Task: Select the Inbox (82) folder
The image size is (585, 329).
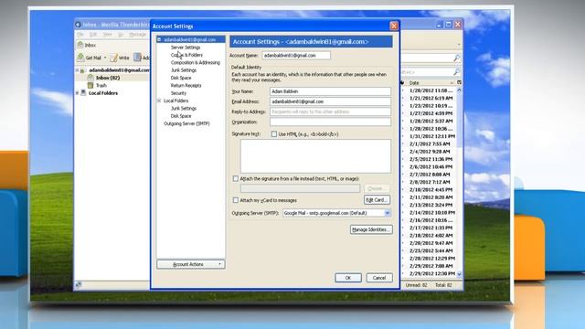Action: [108, 78]
